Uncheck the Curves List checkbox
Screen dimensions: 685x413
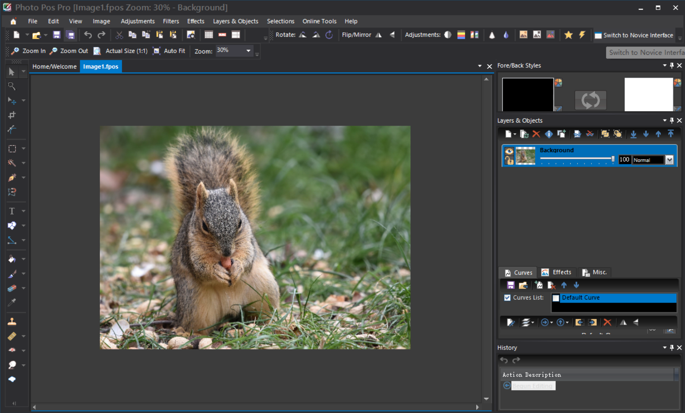pyautogui.click(x=507, y=298)
